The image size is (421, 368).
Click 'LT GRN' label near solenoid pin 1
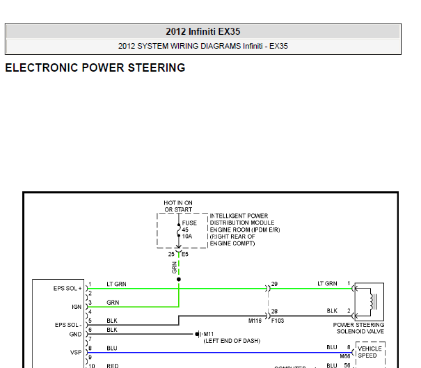point(327,283)
